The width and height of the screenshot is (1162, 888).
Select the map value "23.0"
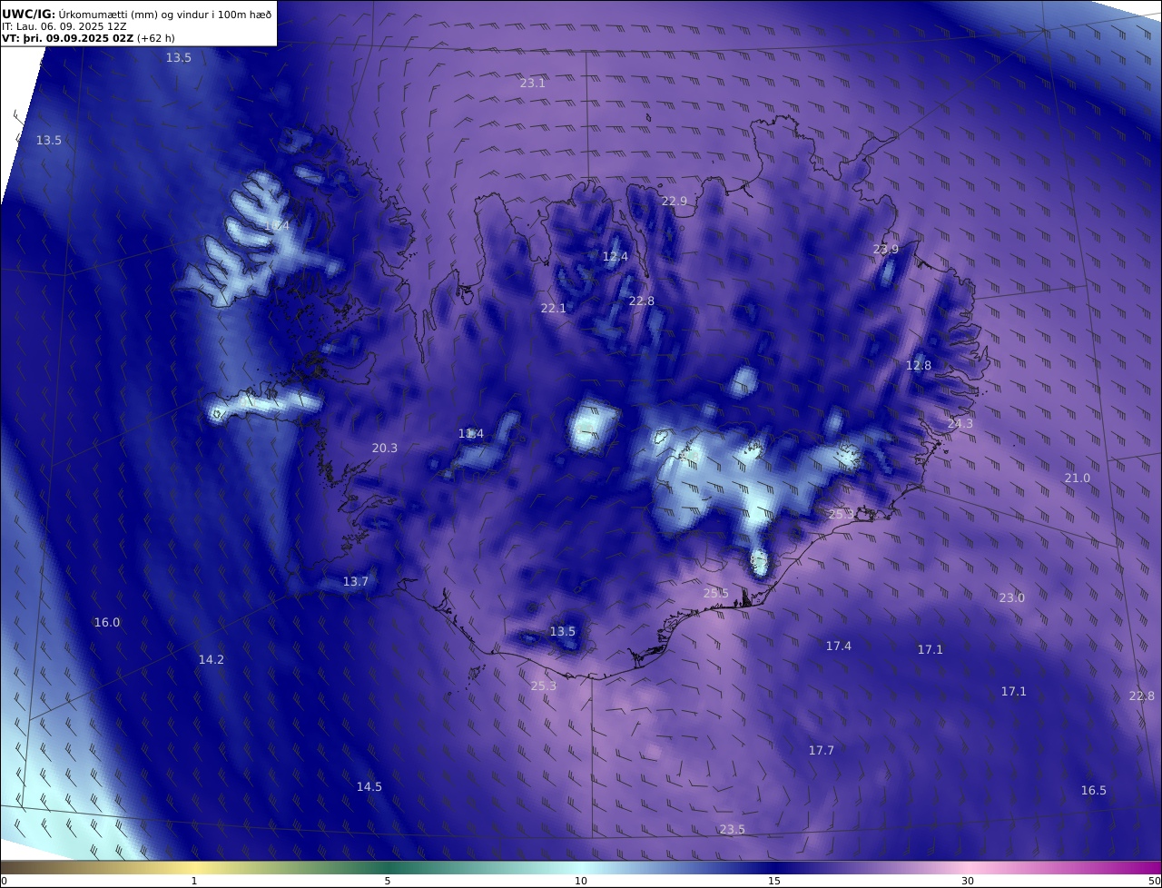1012,597
